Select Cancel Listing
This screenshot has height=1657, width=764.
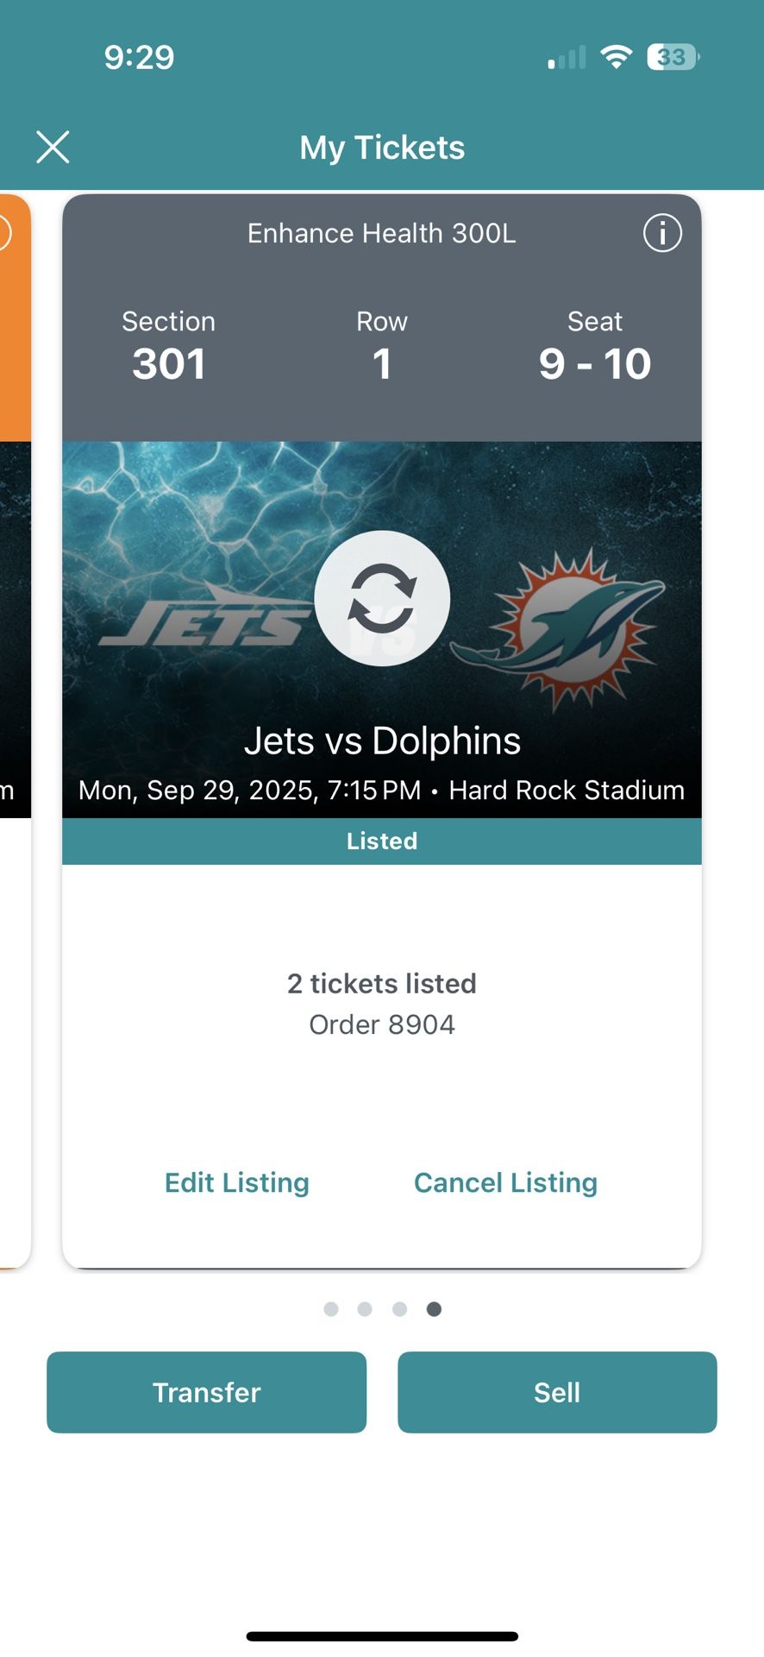tap(505, 1182)
